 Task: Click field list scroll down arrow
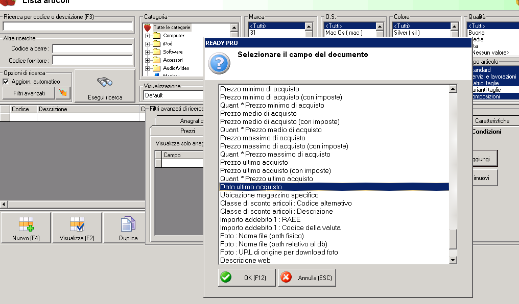tap(453, 260)
